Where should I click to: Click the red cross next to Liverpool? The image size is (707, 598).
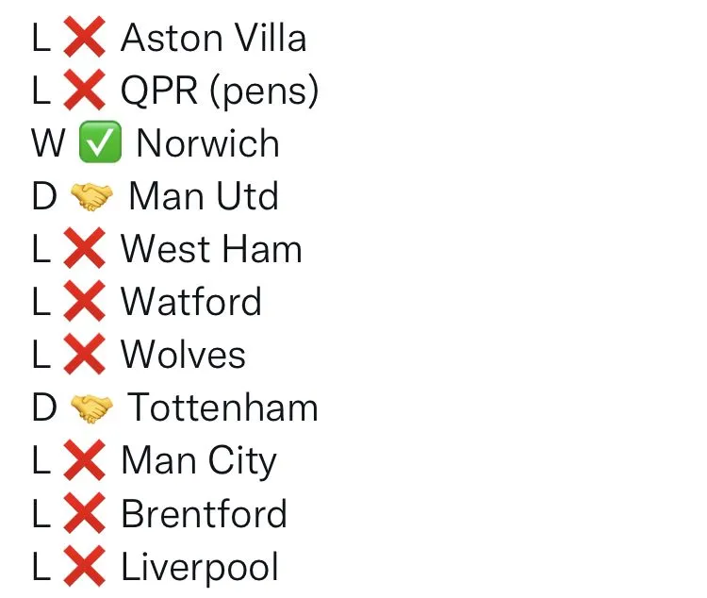pos(84,566)
